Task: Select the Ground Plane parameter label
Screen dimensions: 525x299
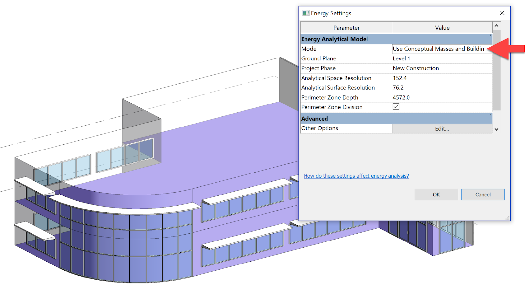Action: click(319, 58)
